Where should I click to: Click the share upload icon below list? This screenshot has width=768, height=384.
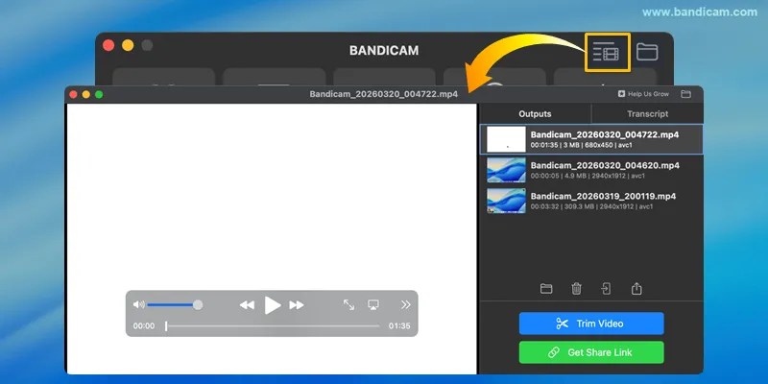[x=636, y=289]
